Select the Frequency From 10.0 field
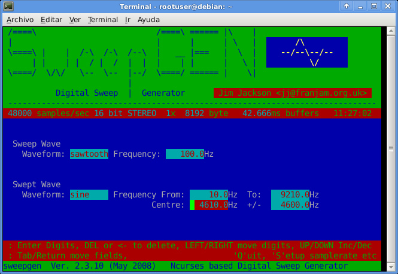Screen dimensions: 398x274 coord(209,194)
